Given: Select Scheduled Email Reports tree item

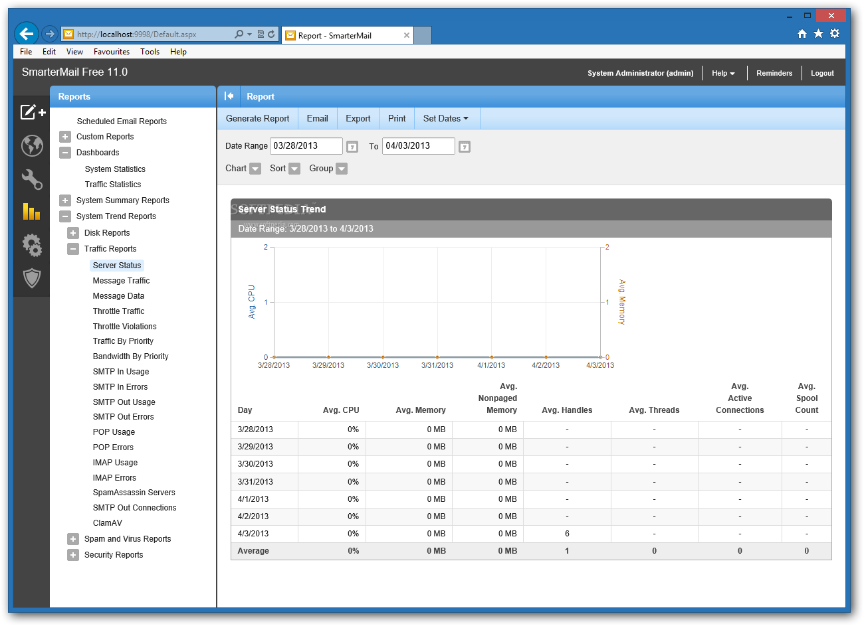Looking at the screenshot, I should [x=122, y=121].
